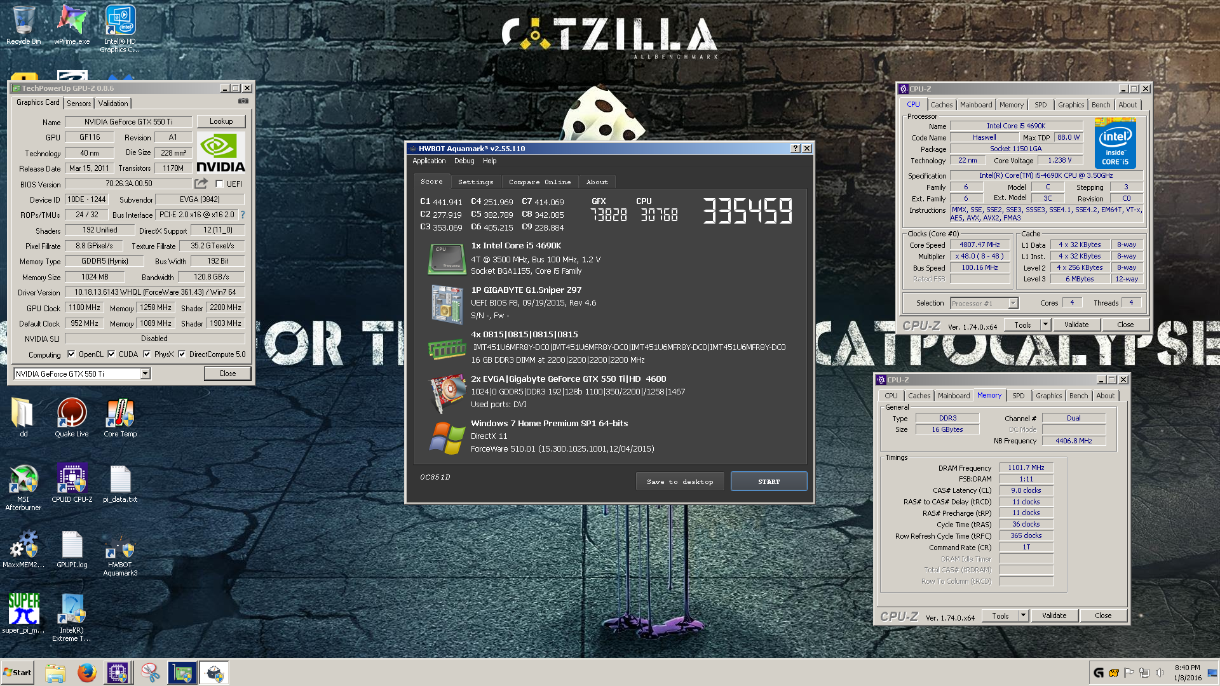Switch to the About tab in Aquamark
1220x686 pixels.
(x=597, y=182)
